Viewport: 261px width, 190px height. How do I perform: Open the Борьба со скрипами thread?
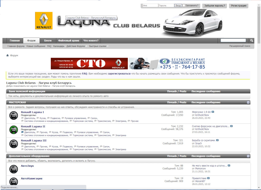[x=204, y=140]
